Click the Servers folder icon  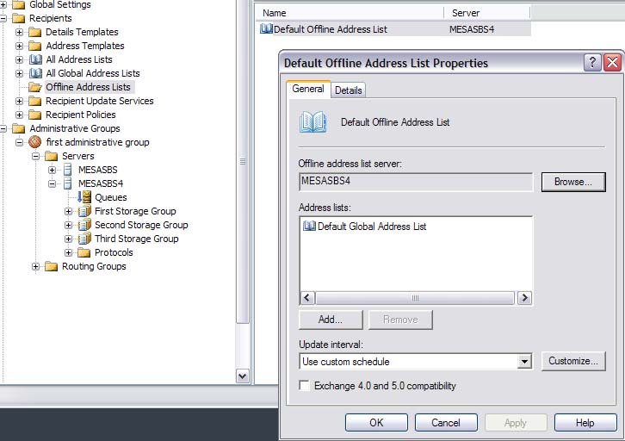tap(52, 156)
